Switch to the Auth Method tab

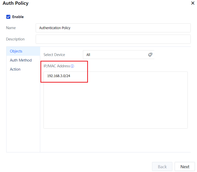(21, 60)
